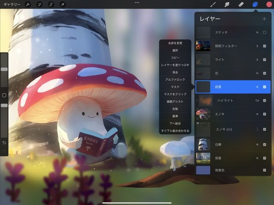Open blend mode N of 前景 layer
This screenshot has width=274, height=205.
pos(257,87)
